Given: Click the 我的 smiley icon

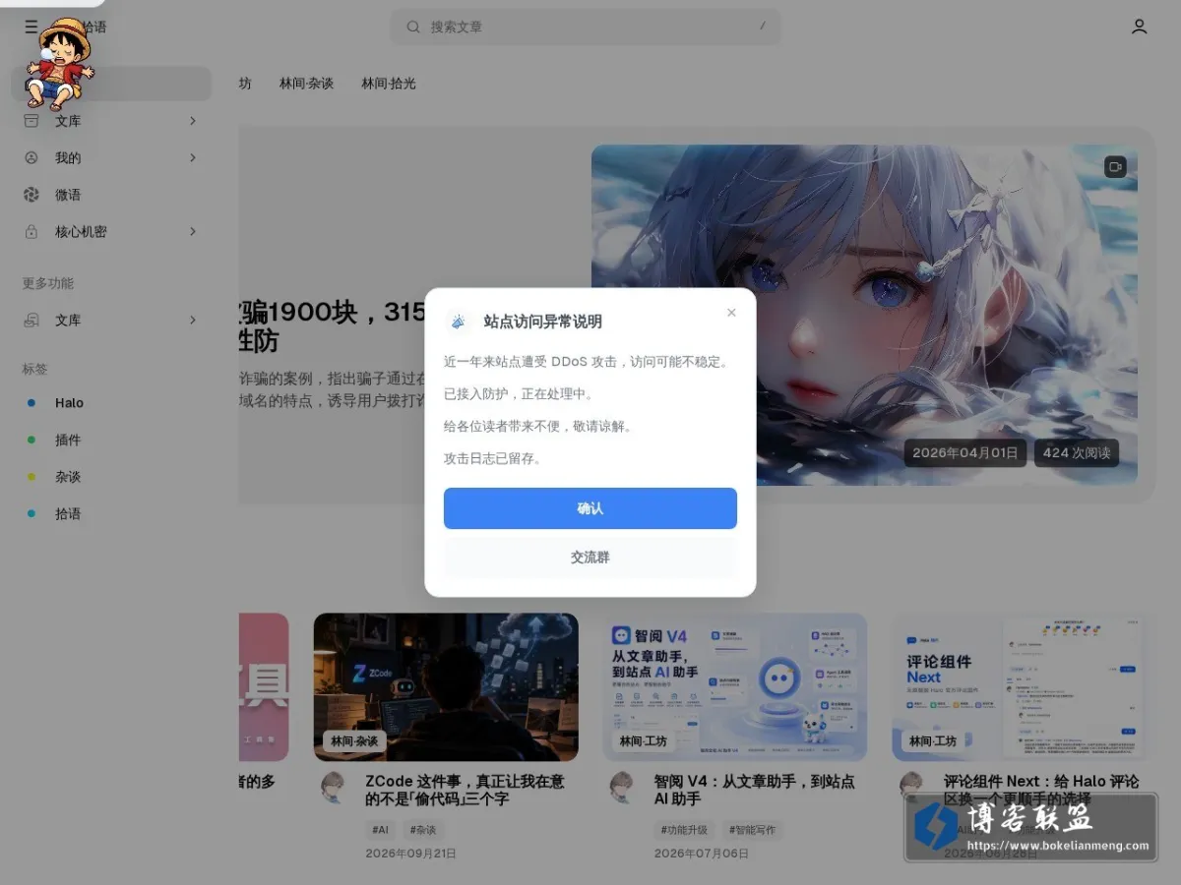Looking at the screenshot, I should 31,157.
